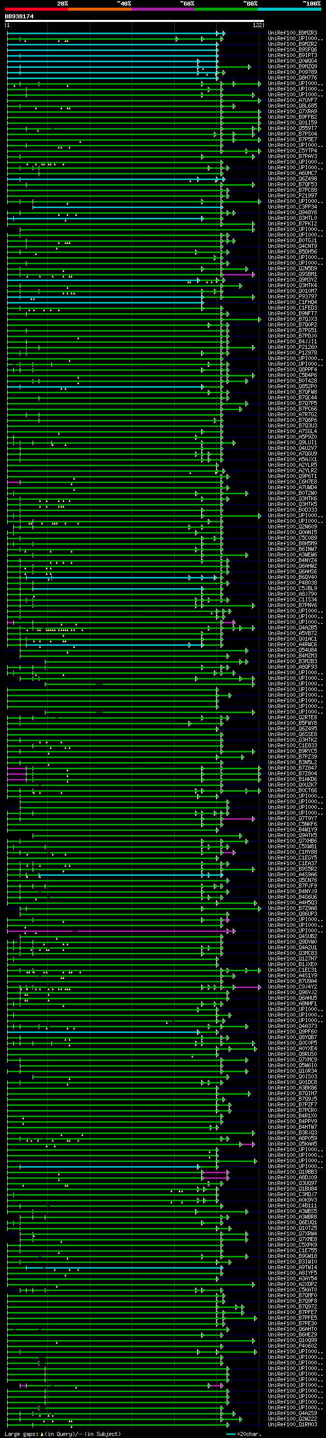
Task: Open hit UniRef100_Q2N609
Action: [x=292, y=527]
